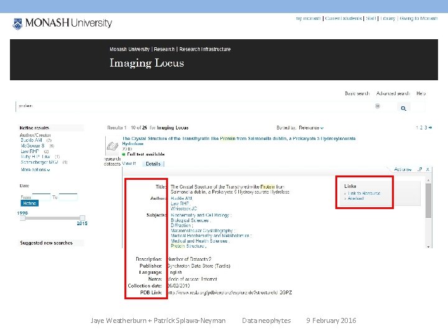Expand More options under Author/Creator
Image resolution: width=448 pixels, height=336 pixels.
[x=35, y=169]
